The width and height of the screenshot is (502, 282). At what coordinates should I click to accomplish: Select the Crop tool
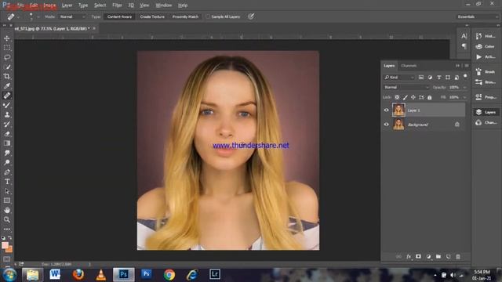pyautogui.click(x=7, y=77)
